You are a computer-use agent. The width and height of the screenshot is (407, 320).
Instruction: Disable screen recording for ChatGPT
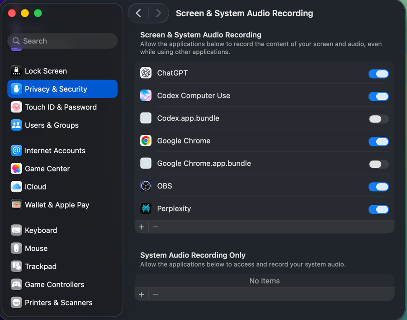pos(379,74)
